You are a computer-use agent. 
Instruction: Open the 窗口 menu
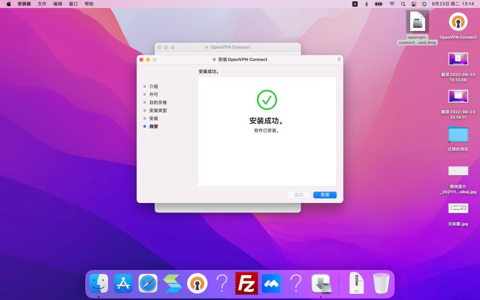[x=73, y=4]
